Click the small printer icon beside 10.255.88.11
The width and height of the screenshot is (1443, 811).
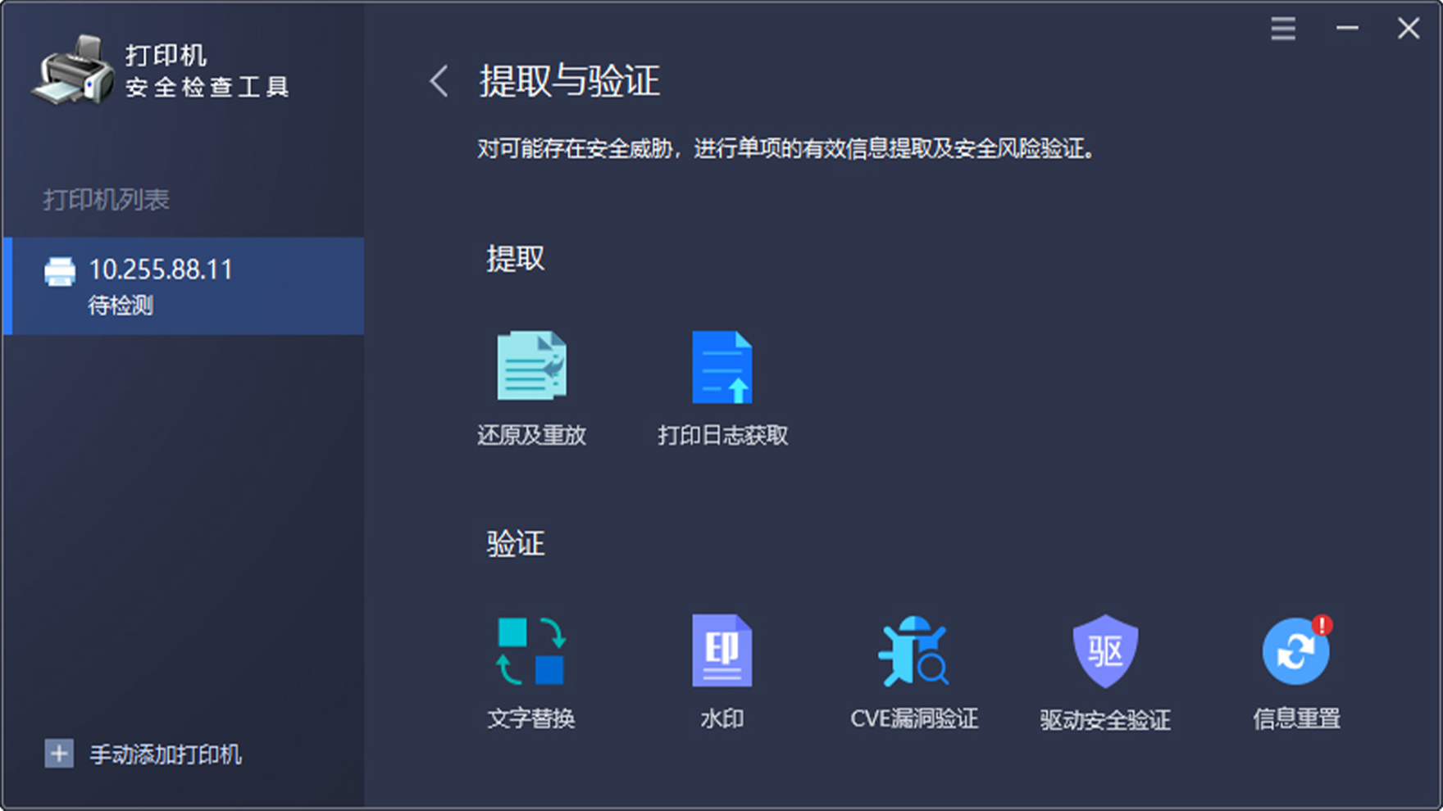pyautogui.click(x=60, y=271)
